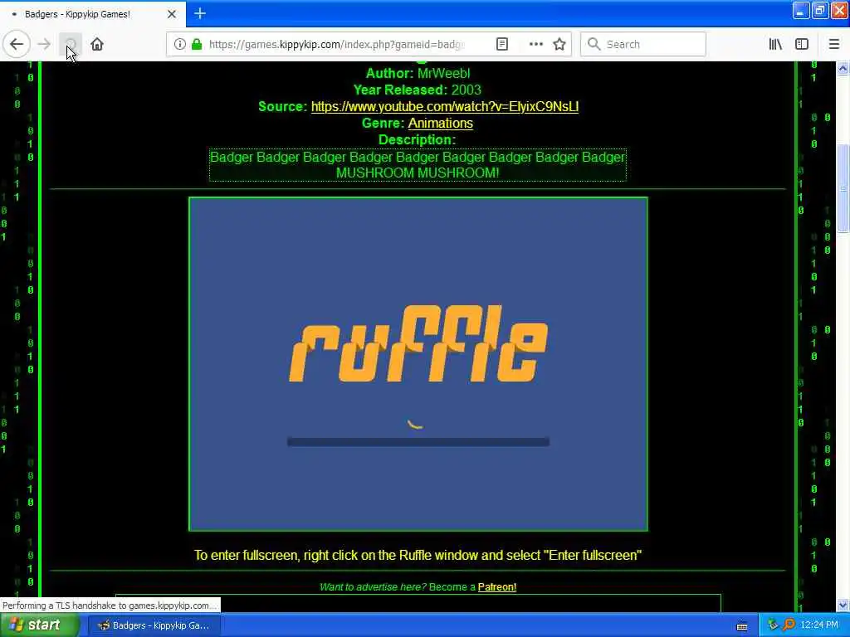Click the Ruffle player window
850x637 pixels.
(x=418, y=364)
